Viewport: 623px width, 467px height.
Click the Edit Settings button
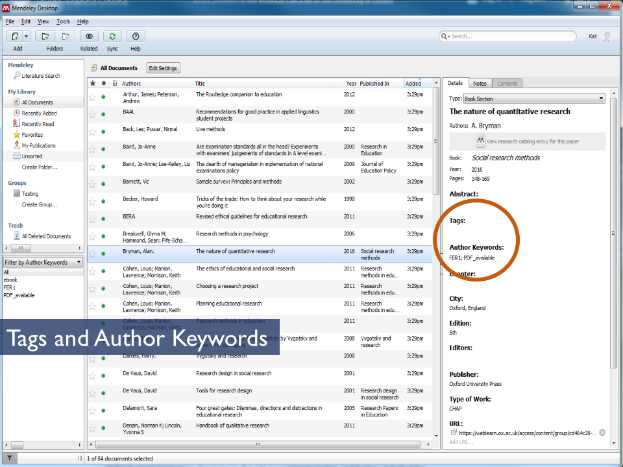point(163,68)
